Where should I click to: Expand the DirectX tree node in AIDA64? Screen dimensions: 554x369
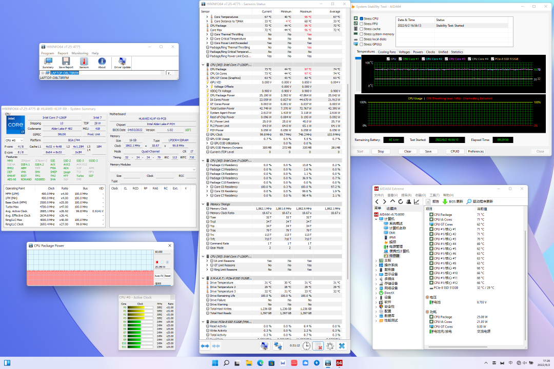(x=376, y=293)
